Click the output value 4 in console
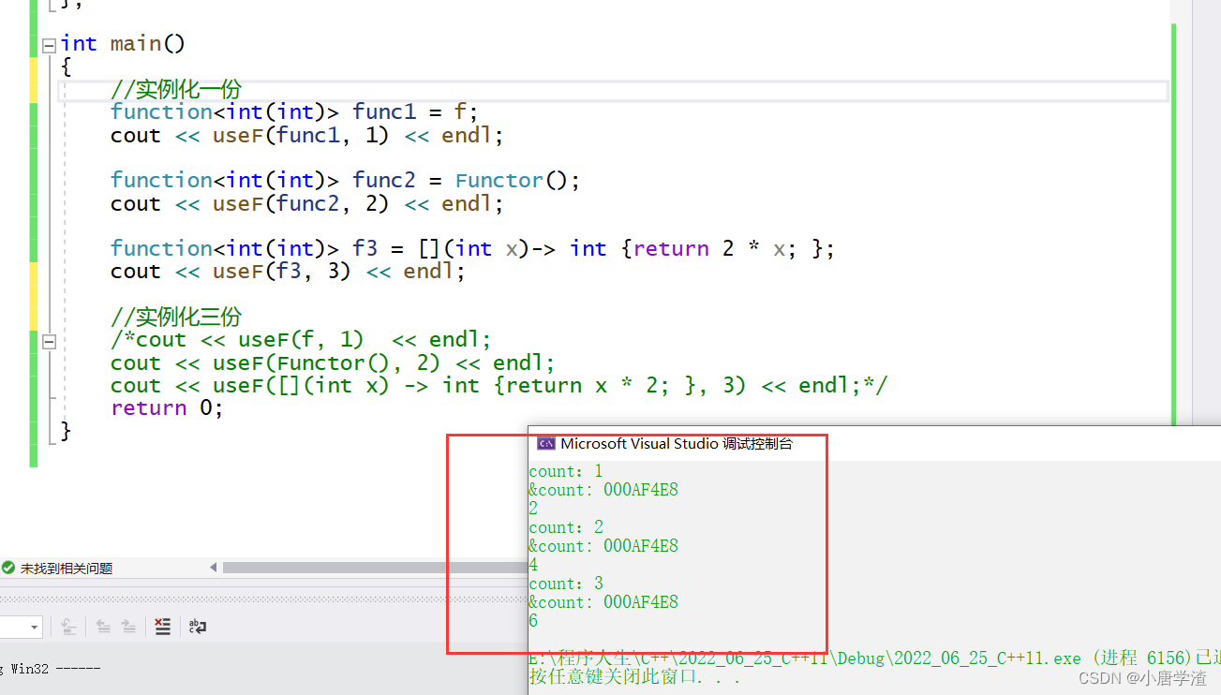This screenshot has height=695, width=1221. (x=533, y=565)
